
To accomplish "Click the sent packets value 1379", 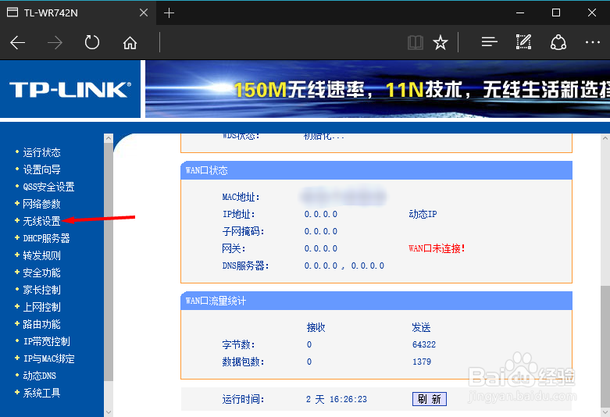I will click(422, 362).
